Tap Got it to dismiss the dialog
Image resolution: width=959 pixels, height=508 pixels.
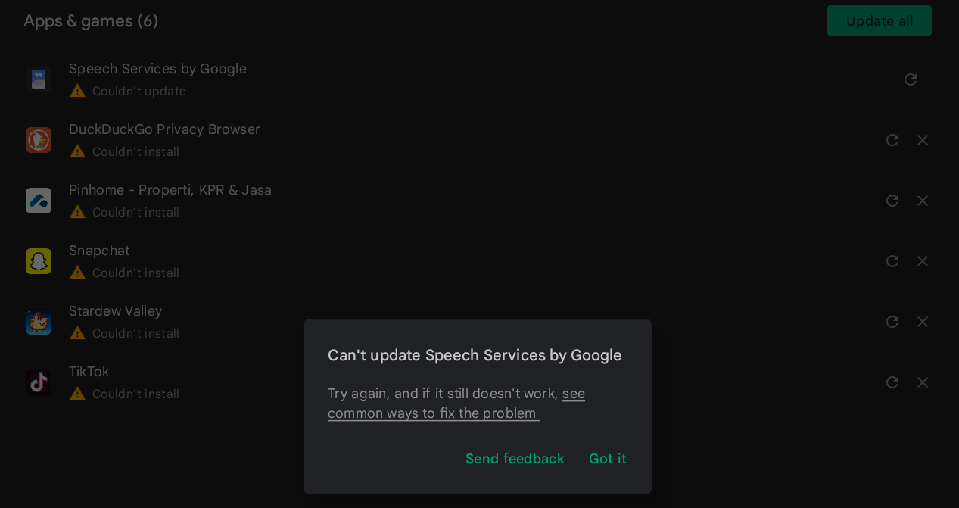608,459
